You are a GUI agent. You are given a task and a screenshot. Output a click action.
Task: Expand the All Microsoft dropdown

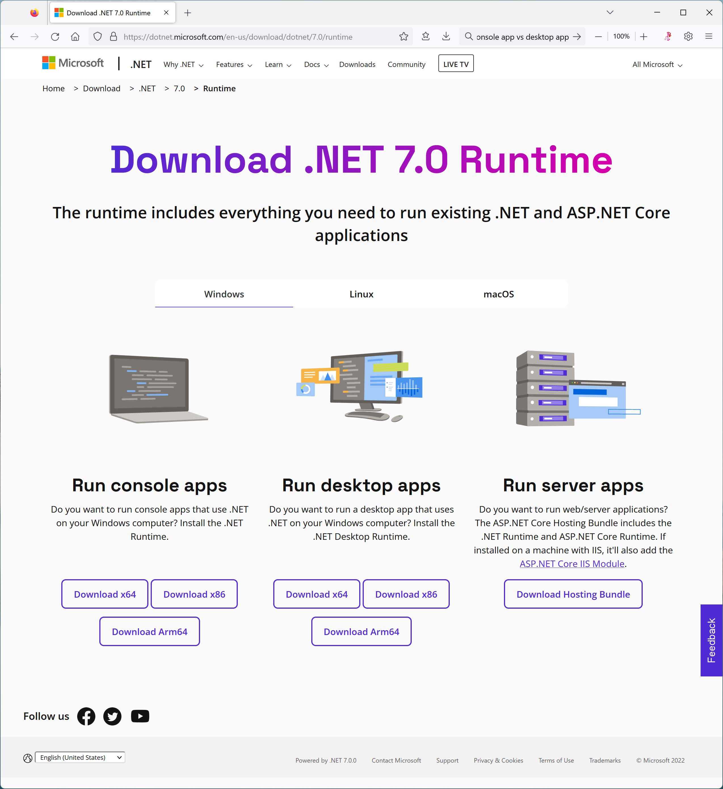[657, 65]
